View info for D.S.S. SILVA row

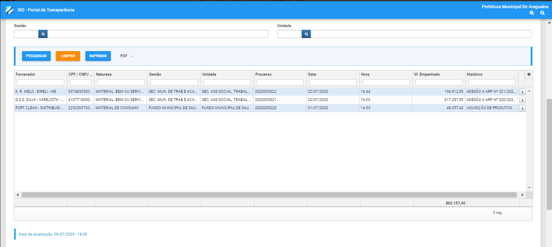coord(522,100)
